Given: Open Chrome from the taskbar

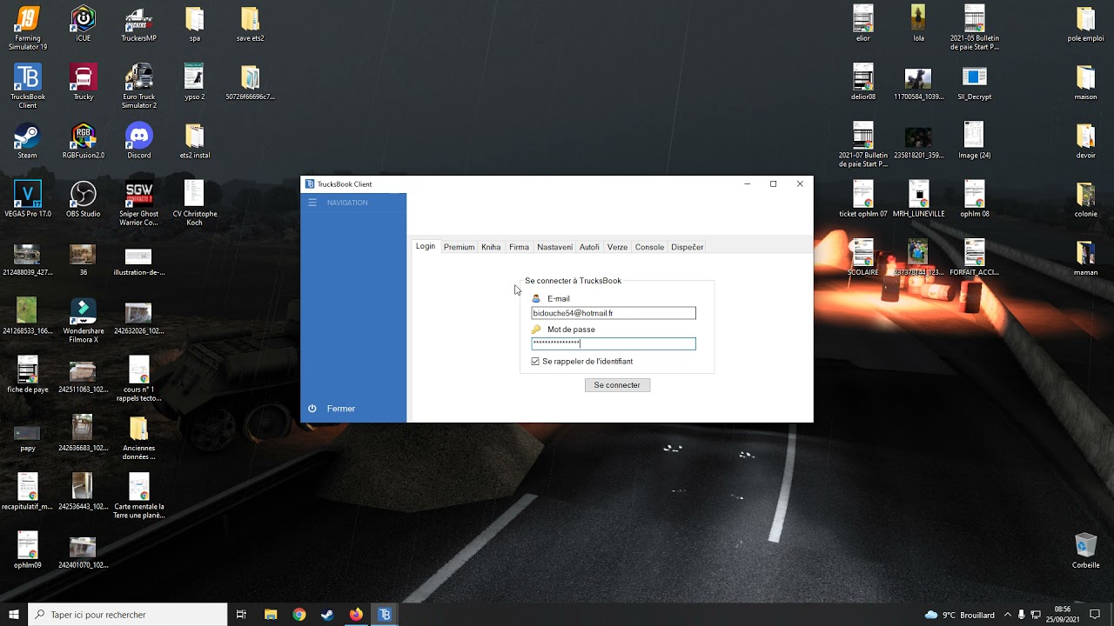Looking at the screenshot, I should 299,615.
